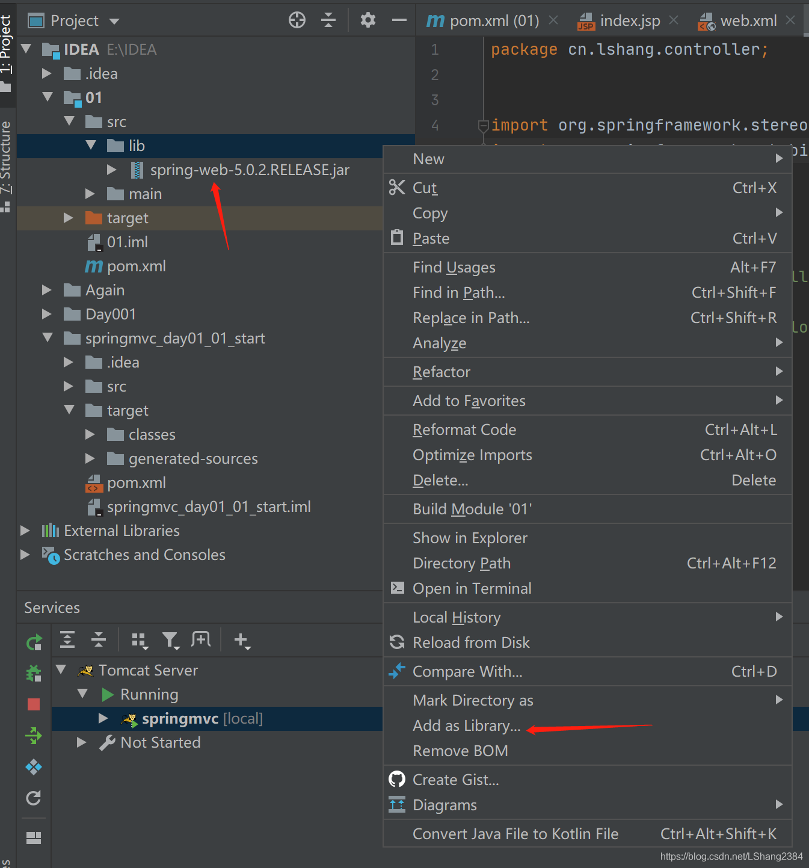Choose Add as Library...
The image size is (809, 868).
pos(588,725)
